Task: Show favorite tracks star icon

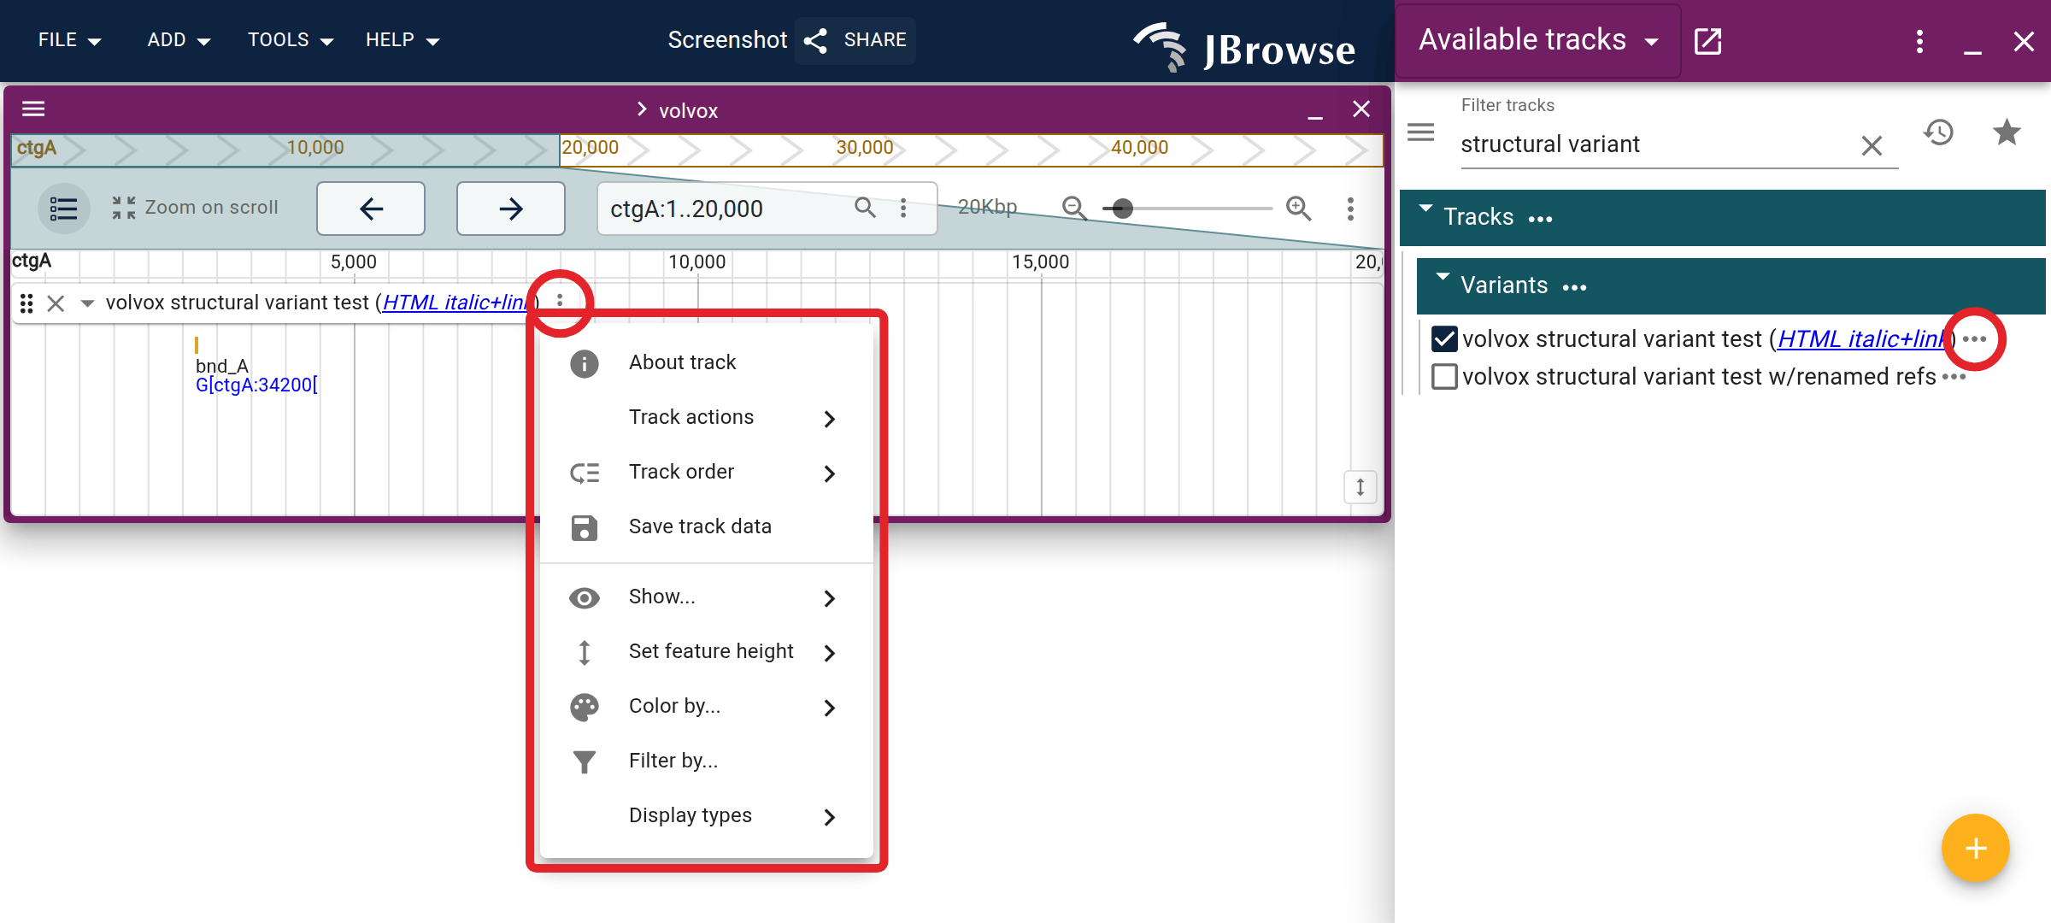Action: coord(2007,132)
